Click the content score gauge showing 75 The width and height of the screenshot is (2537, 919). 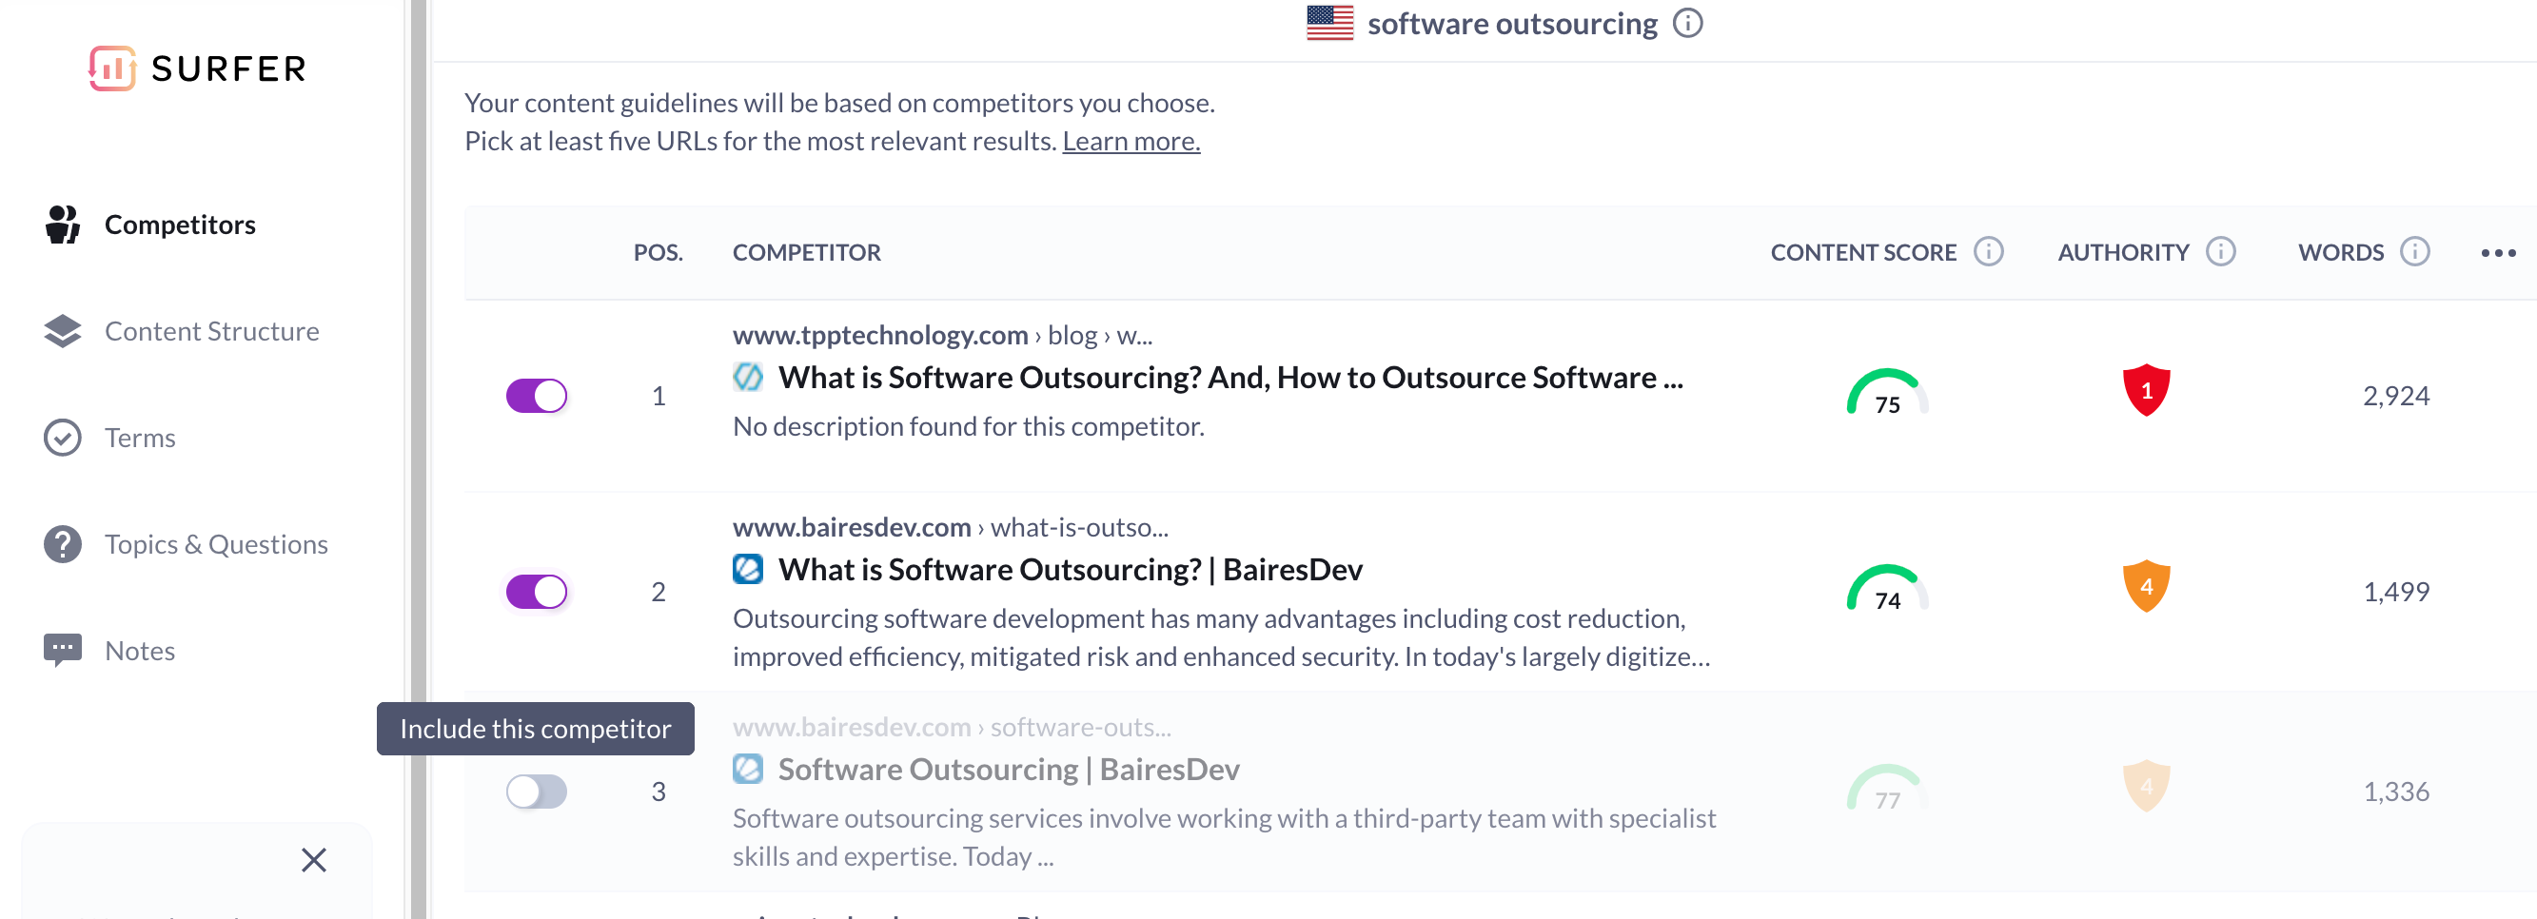[1887, 393]
